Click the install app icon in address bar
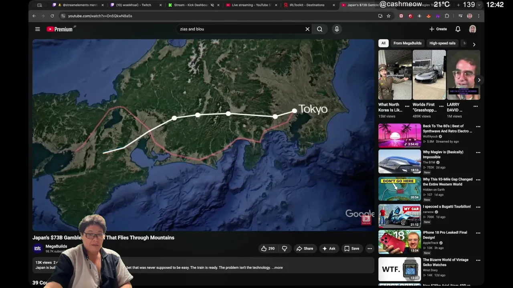 click(380, 16)
